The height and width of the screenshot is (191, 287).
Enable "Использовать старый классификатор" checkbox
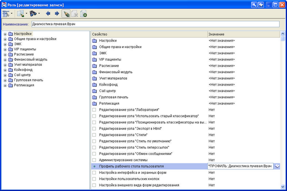94,116
